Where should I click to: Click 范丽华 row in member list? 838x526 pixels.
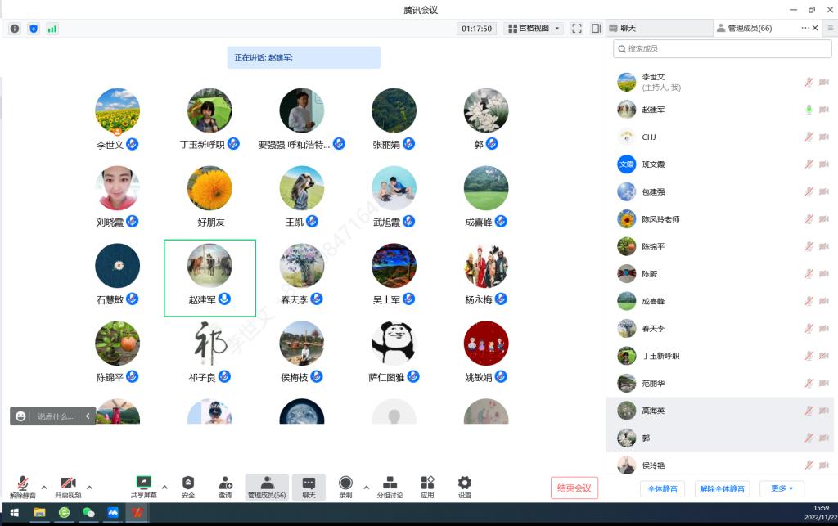tap(722, 383)
